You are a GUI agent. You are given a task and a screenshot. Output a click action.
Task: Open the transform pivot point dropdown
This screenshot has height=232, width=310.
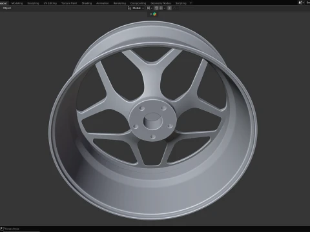point(149,8)
